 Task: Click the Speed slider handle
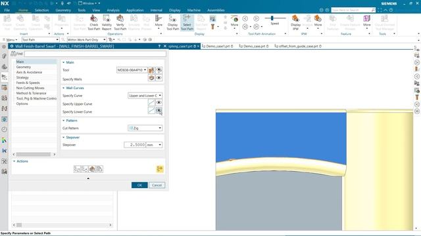272,18
